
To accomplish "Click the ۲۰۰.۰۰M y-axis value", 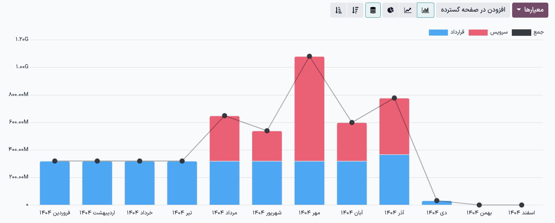I will click(x=19, y=177).
